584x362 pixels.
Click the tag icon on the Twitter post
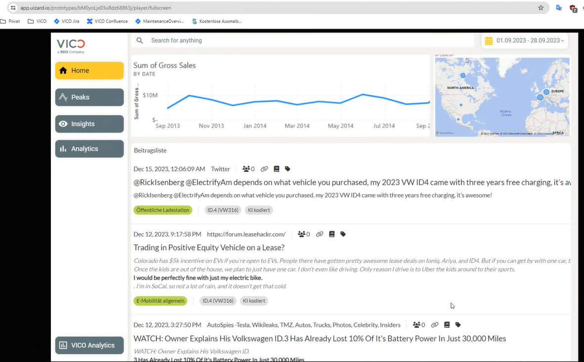[288, 169]
